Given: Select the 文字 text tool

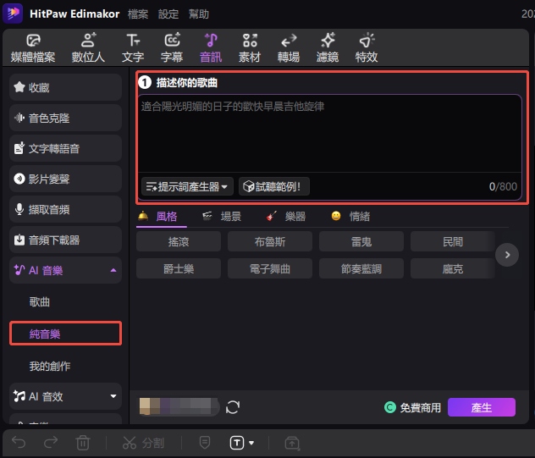Looking at the screenshot, I should (133, 48).
